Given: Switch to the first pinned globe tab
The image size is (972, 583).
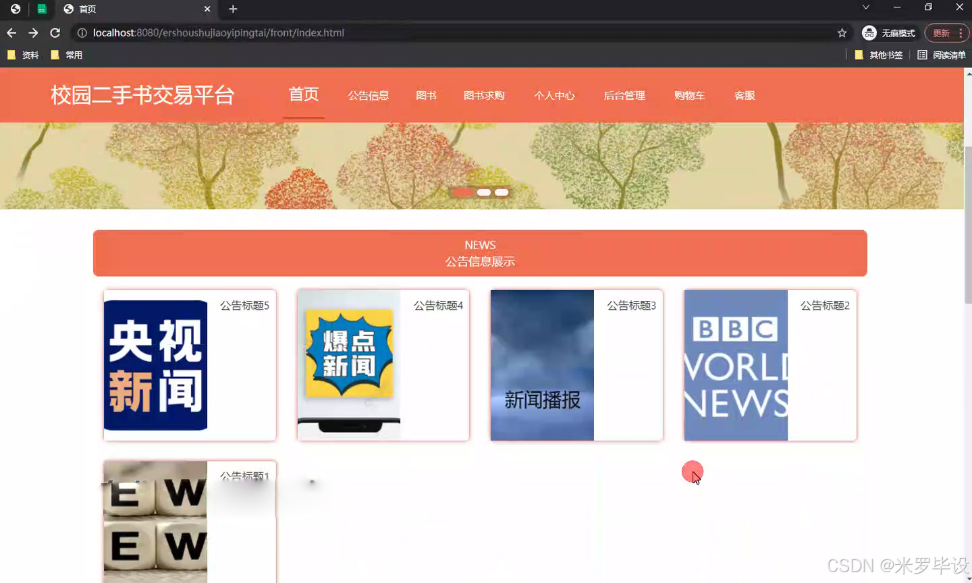Looking at the screenshot, I should (16, 9).
